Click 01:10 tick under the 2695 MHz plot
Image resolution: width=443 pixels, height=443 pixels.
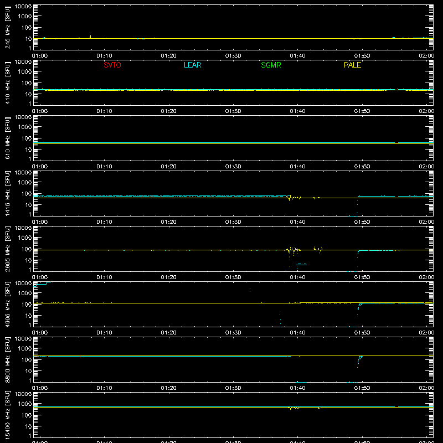[104, 277]
